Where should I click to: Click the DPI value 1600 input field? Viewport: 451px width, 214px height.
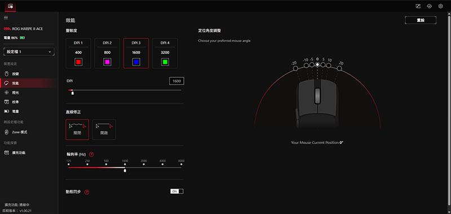pos(176,81)
